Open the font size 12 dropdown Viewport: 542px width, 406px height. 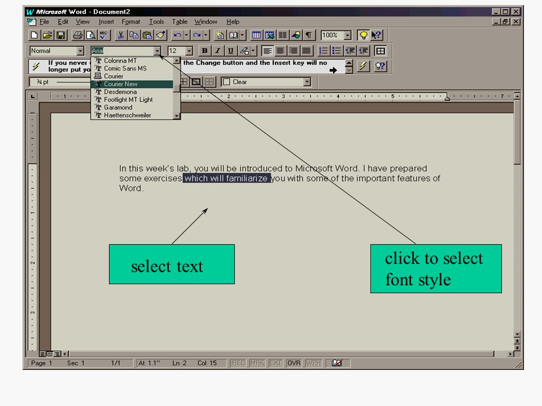[x=189, y=51]
